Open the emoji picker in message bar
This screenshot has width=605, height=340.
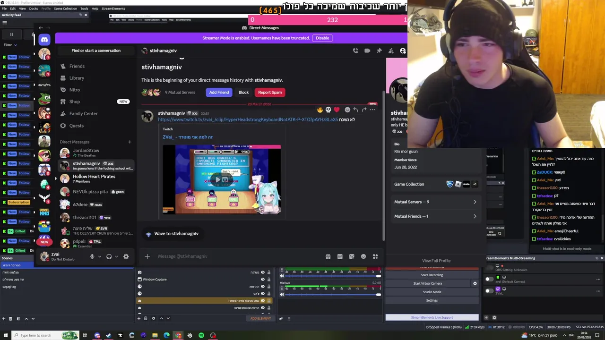coord(363,256)
